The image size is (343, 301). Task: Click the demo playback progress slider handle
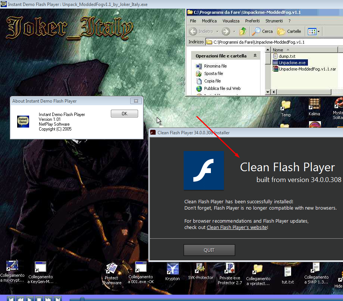click(82, 299)
